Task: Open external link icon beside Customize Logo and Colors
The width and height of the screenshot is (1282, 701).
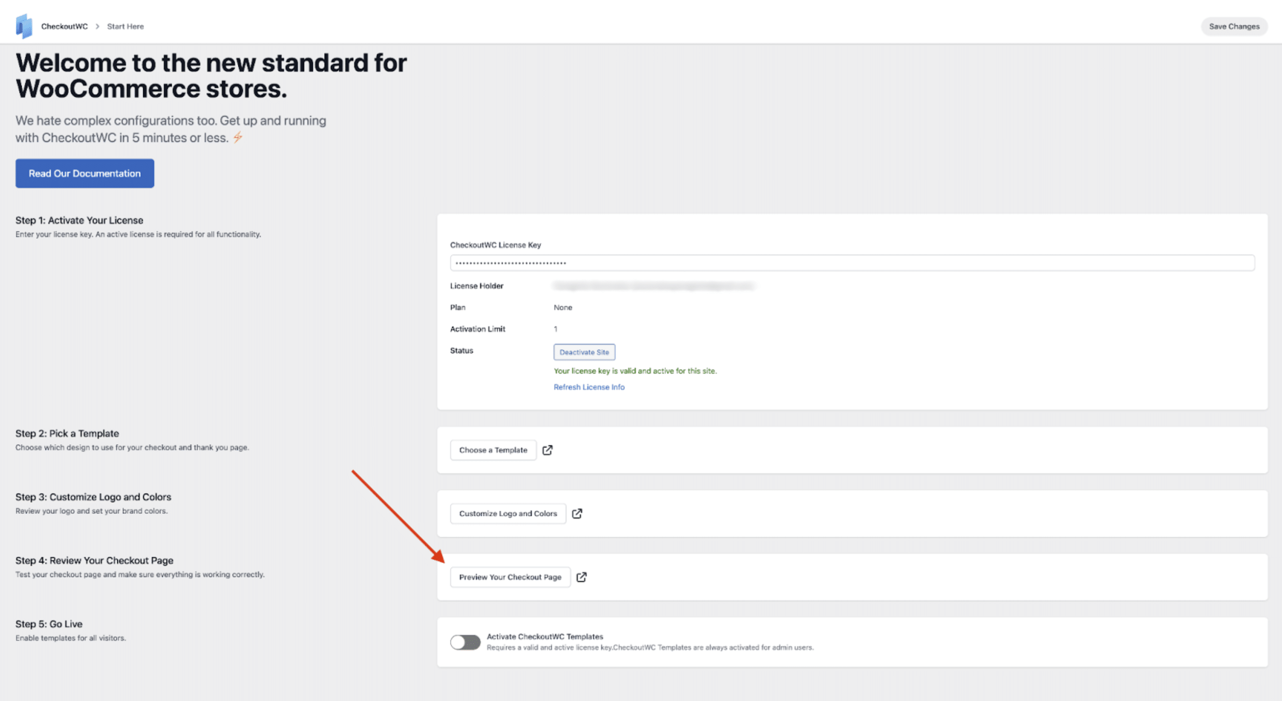Action: [x=577, y=513]
